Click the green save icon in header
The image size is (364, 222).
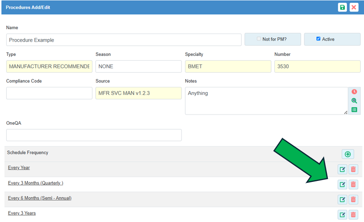pos(342,7)
